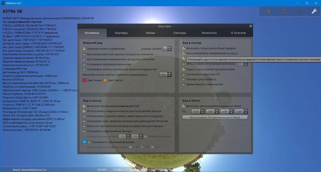Click the ASTRA 5B object title
This screenshot has width=321, height=172.
pyautogui.click(x=12, y=11)
